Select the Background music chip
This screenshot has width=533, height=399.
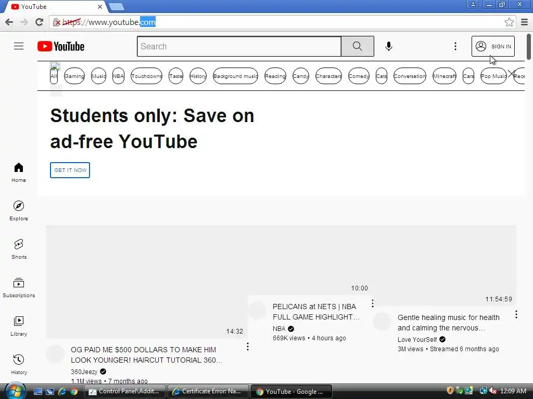click(x=236, y=76)
